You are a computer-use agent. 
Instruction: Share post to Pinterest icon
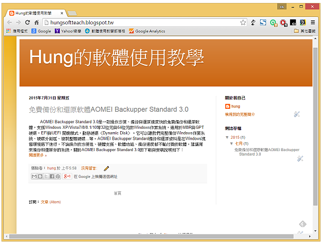pos(58,176)
